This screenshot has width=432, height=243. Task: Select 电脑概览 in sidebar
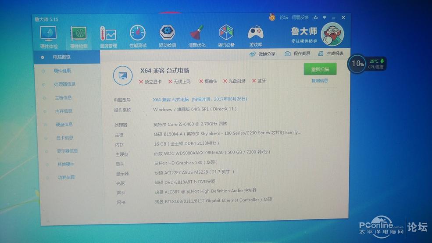pos(67,57)
